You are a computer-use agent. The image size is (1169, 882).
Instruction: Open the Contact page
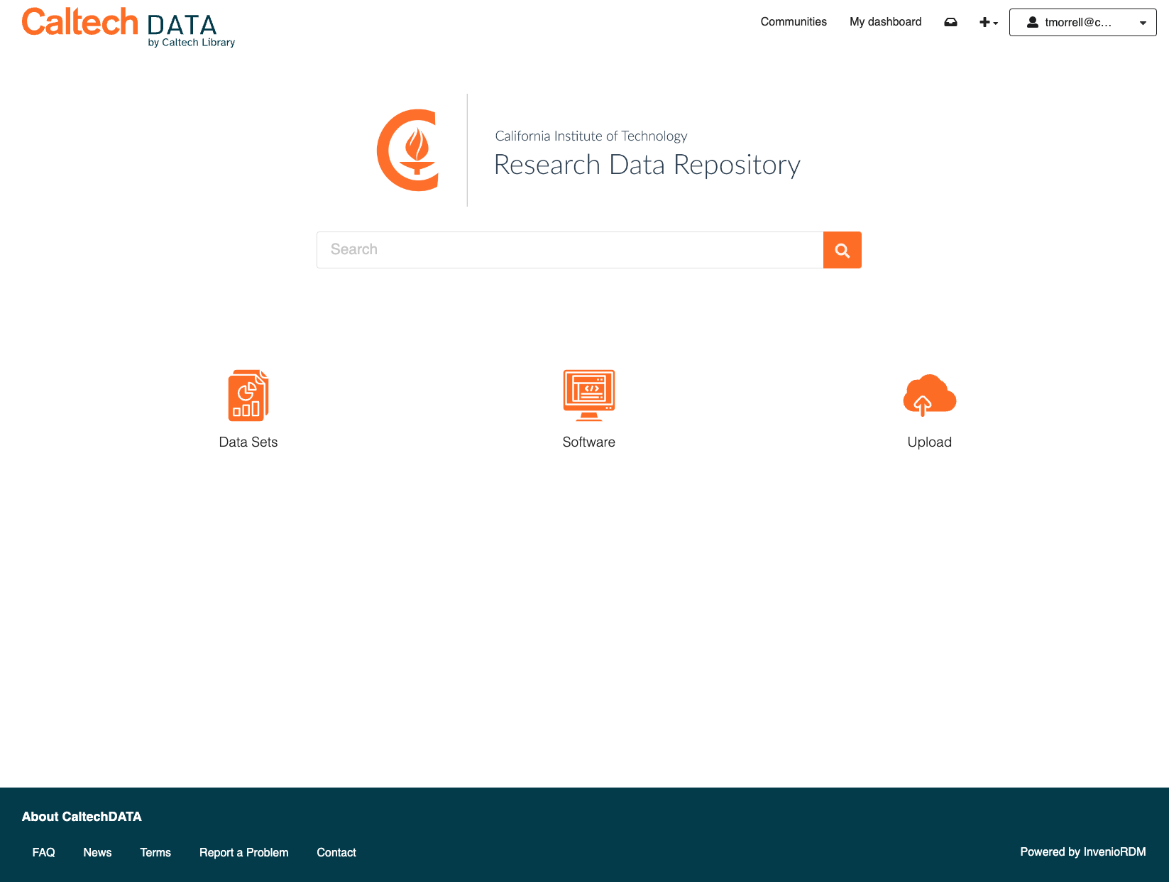click(336, 852)
